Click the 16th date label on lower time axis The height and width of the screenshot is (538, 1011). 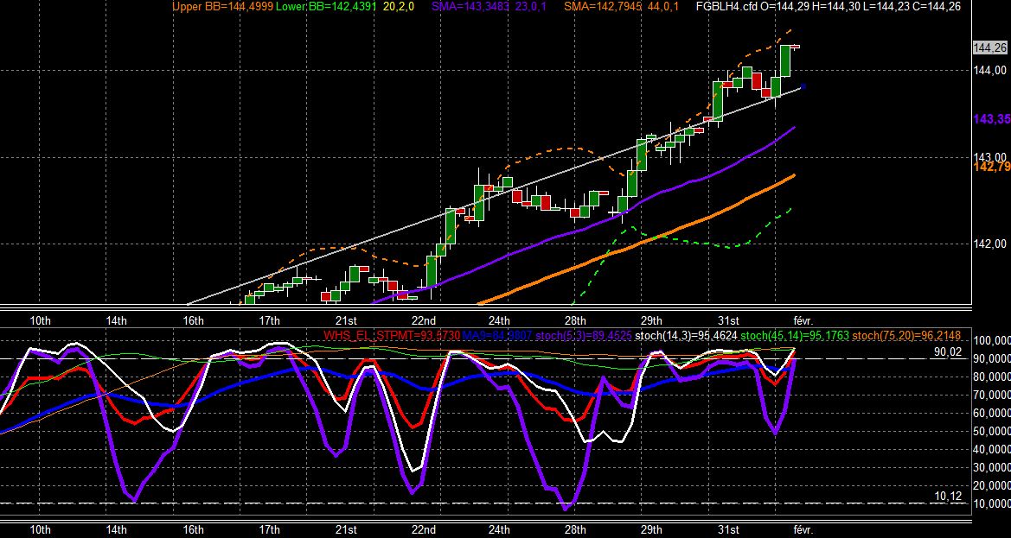[194, 530]
